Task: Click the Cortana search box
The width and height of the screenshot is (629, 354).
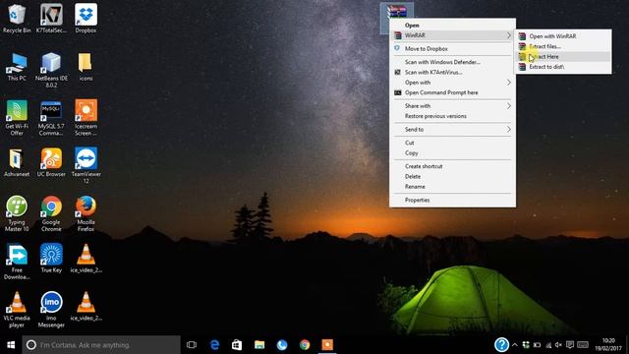Action: tap(101, 345)
